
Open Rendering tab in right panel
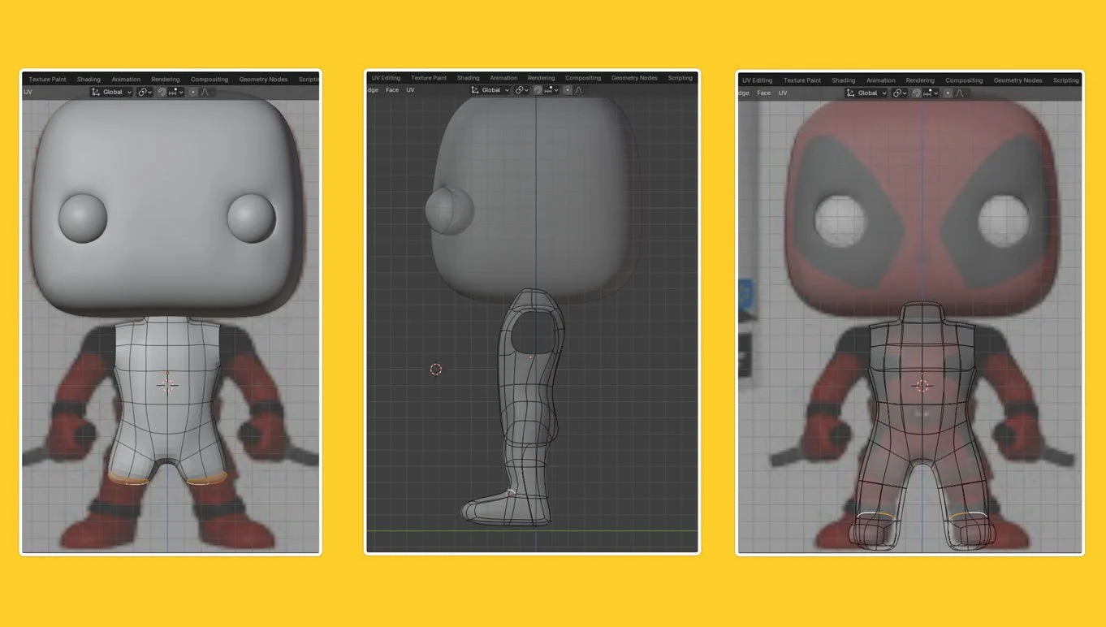point(920,80)
